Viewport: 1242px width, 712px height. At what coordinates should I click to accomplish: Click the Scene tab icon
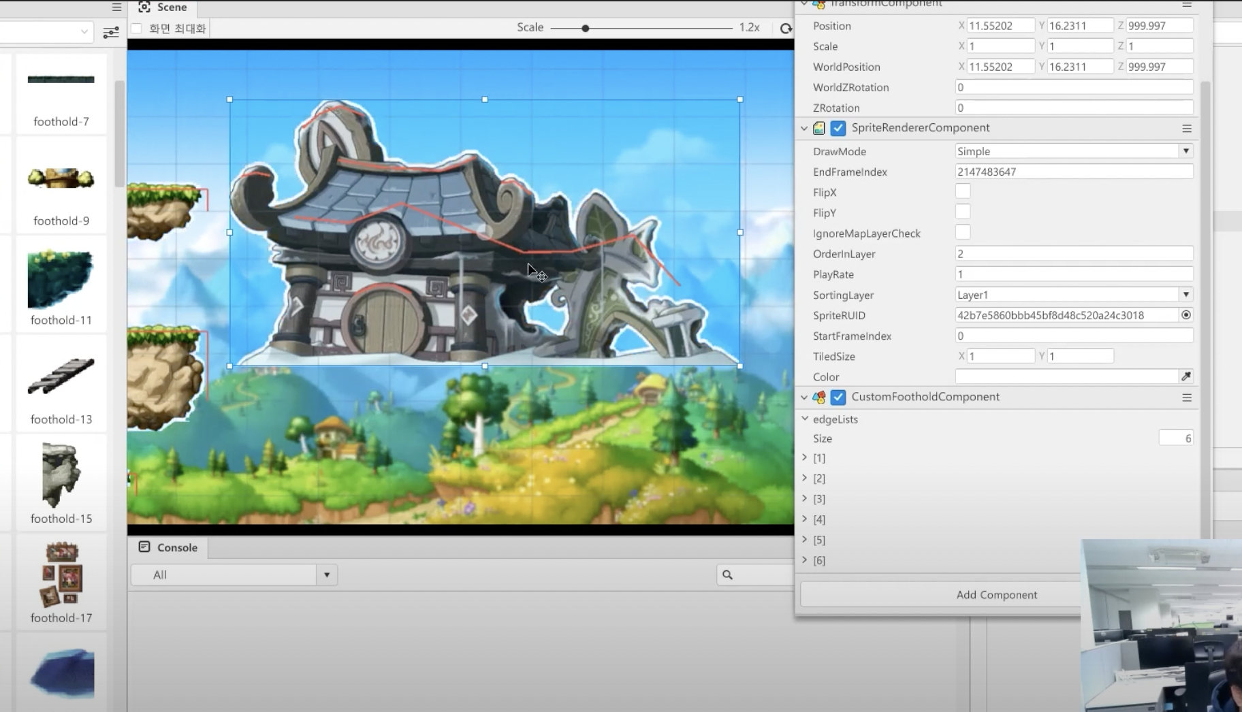point(144,7)
